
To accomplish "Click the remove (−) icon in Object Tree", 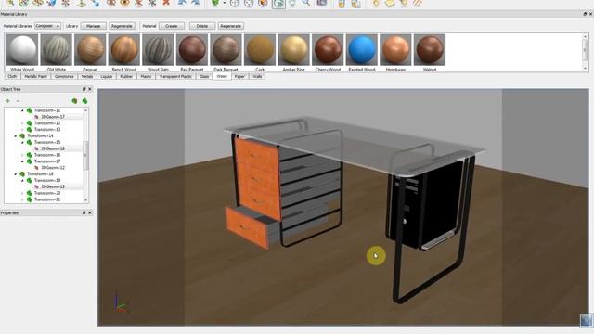I will coord(18,101).
